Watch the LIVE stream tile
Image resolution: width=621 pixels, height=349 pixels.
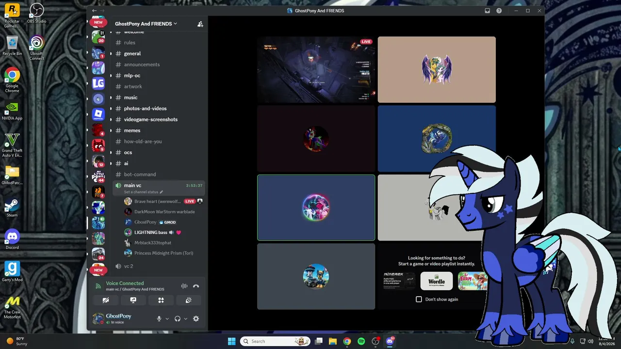[316, 70]
